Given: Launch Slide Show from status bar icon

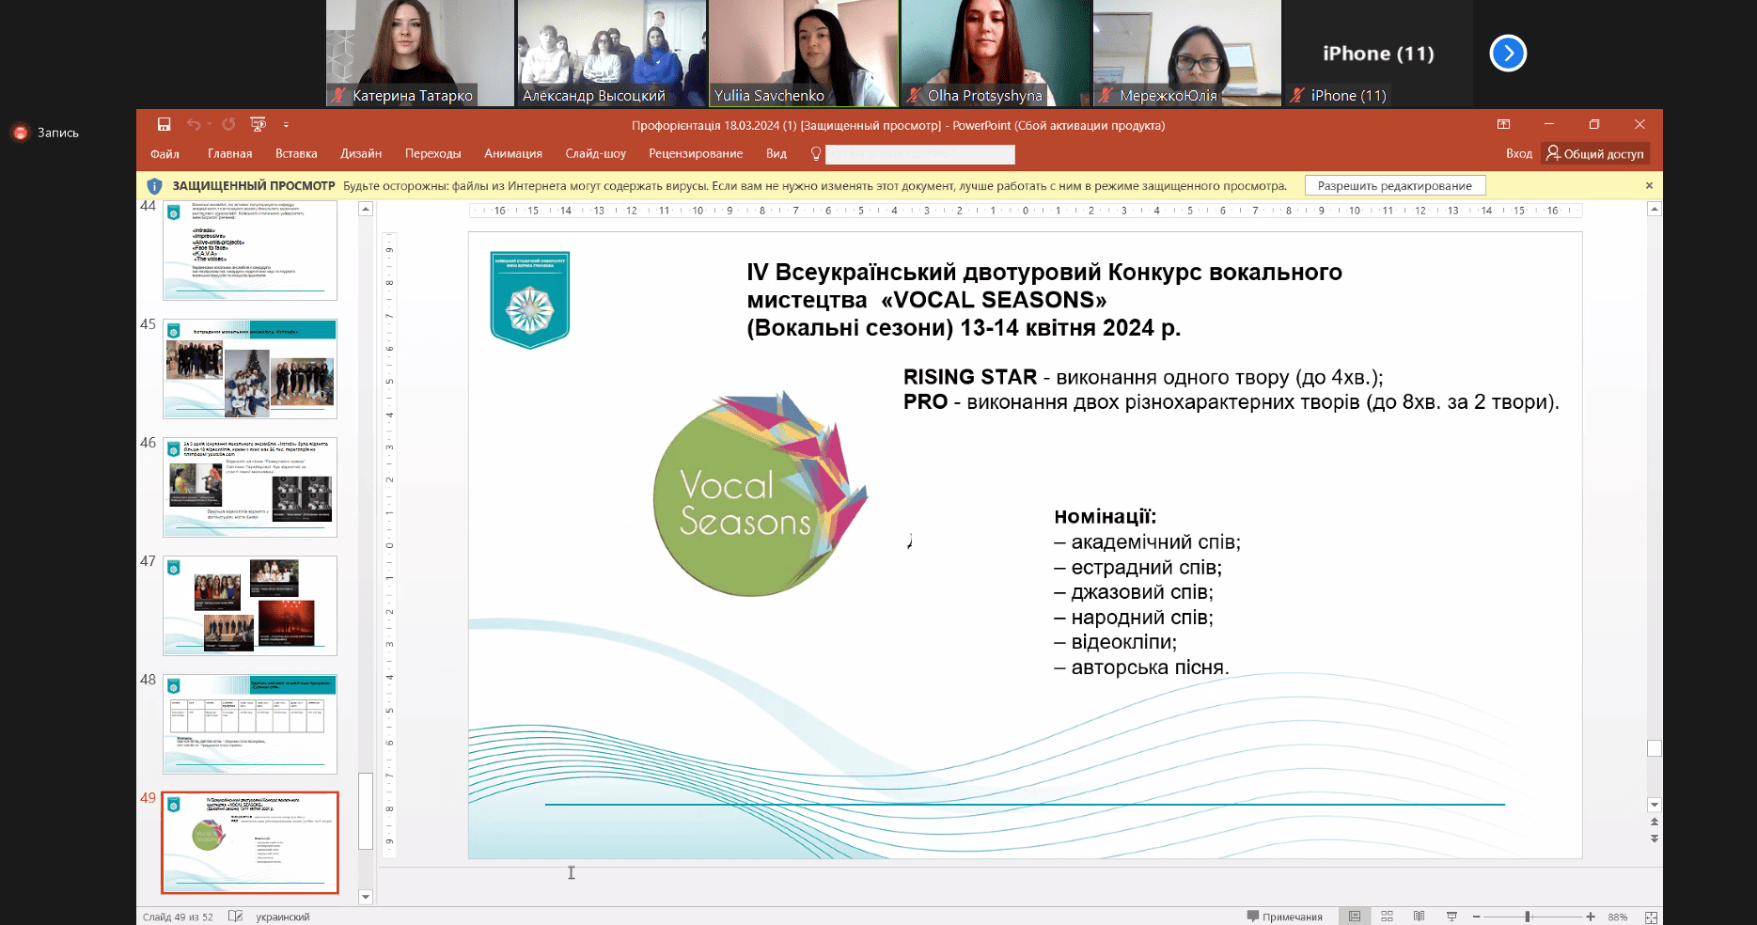Looking at the screenshot, I should pos(1451,917).
